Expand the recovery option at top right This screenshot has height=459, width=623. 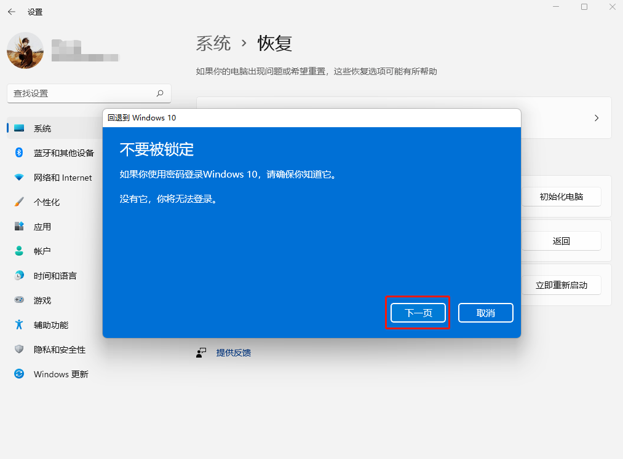[x=596, y=118]
